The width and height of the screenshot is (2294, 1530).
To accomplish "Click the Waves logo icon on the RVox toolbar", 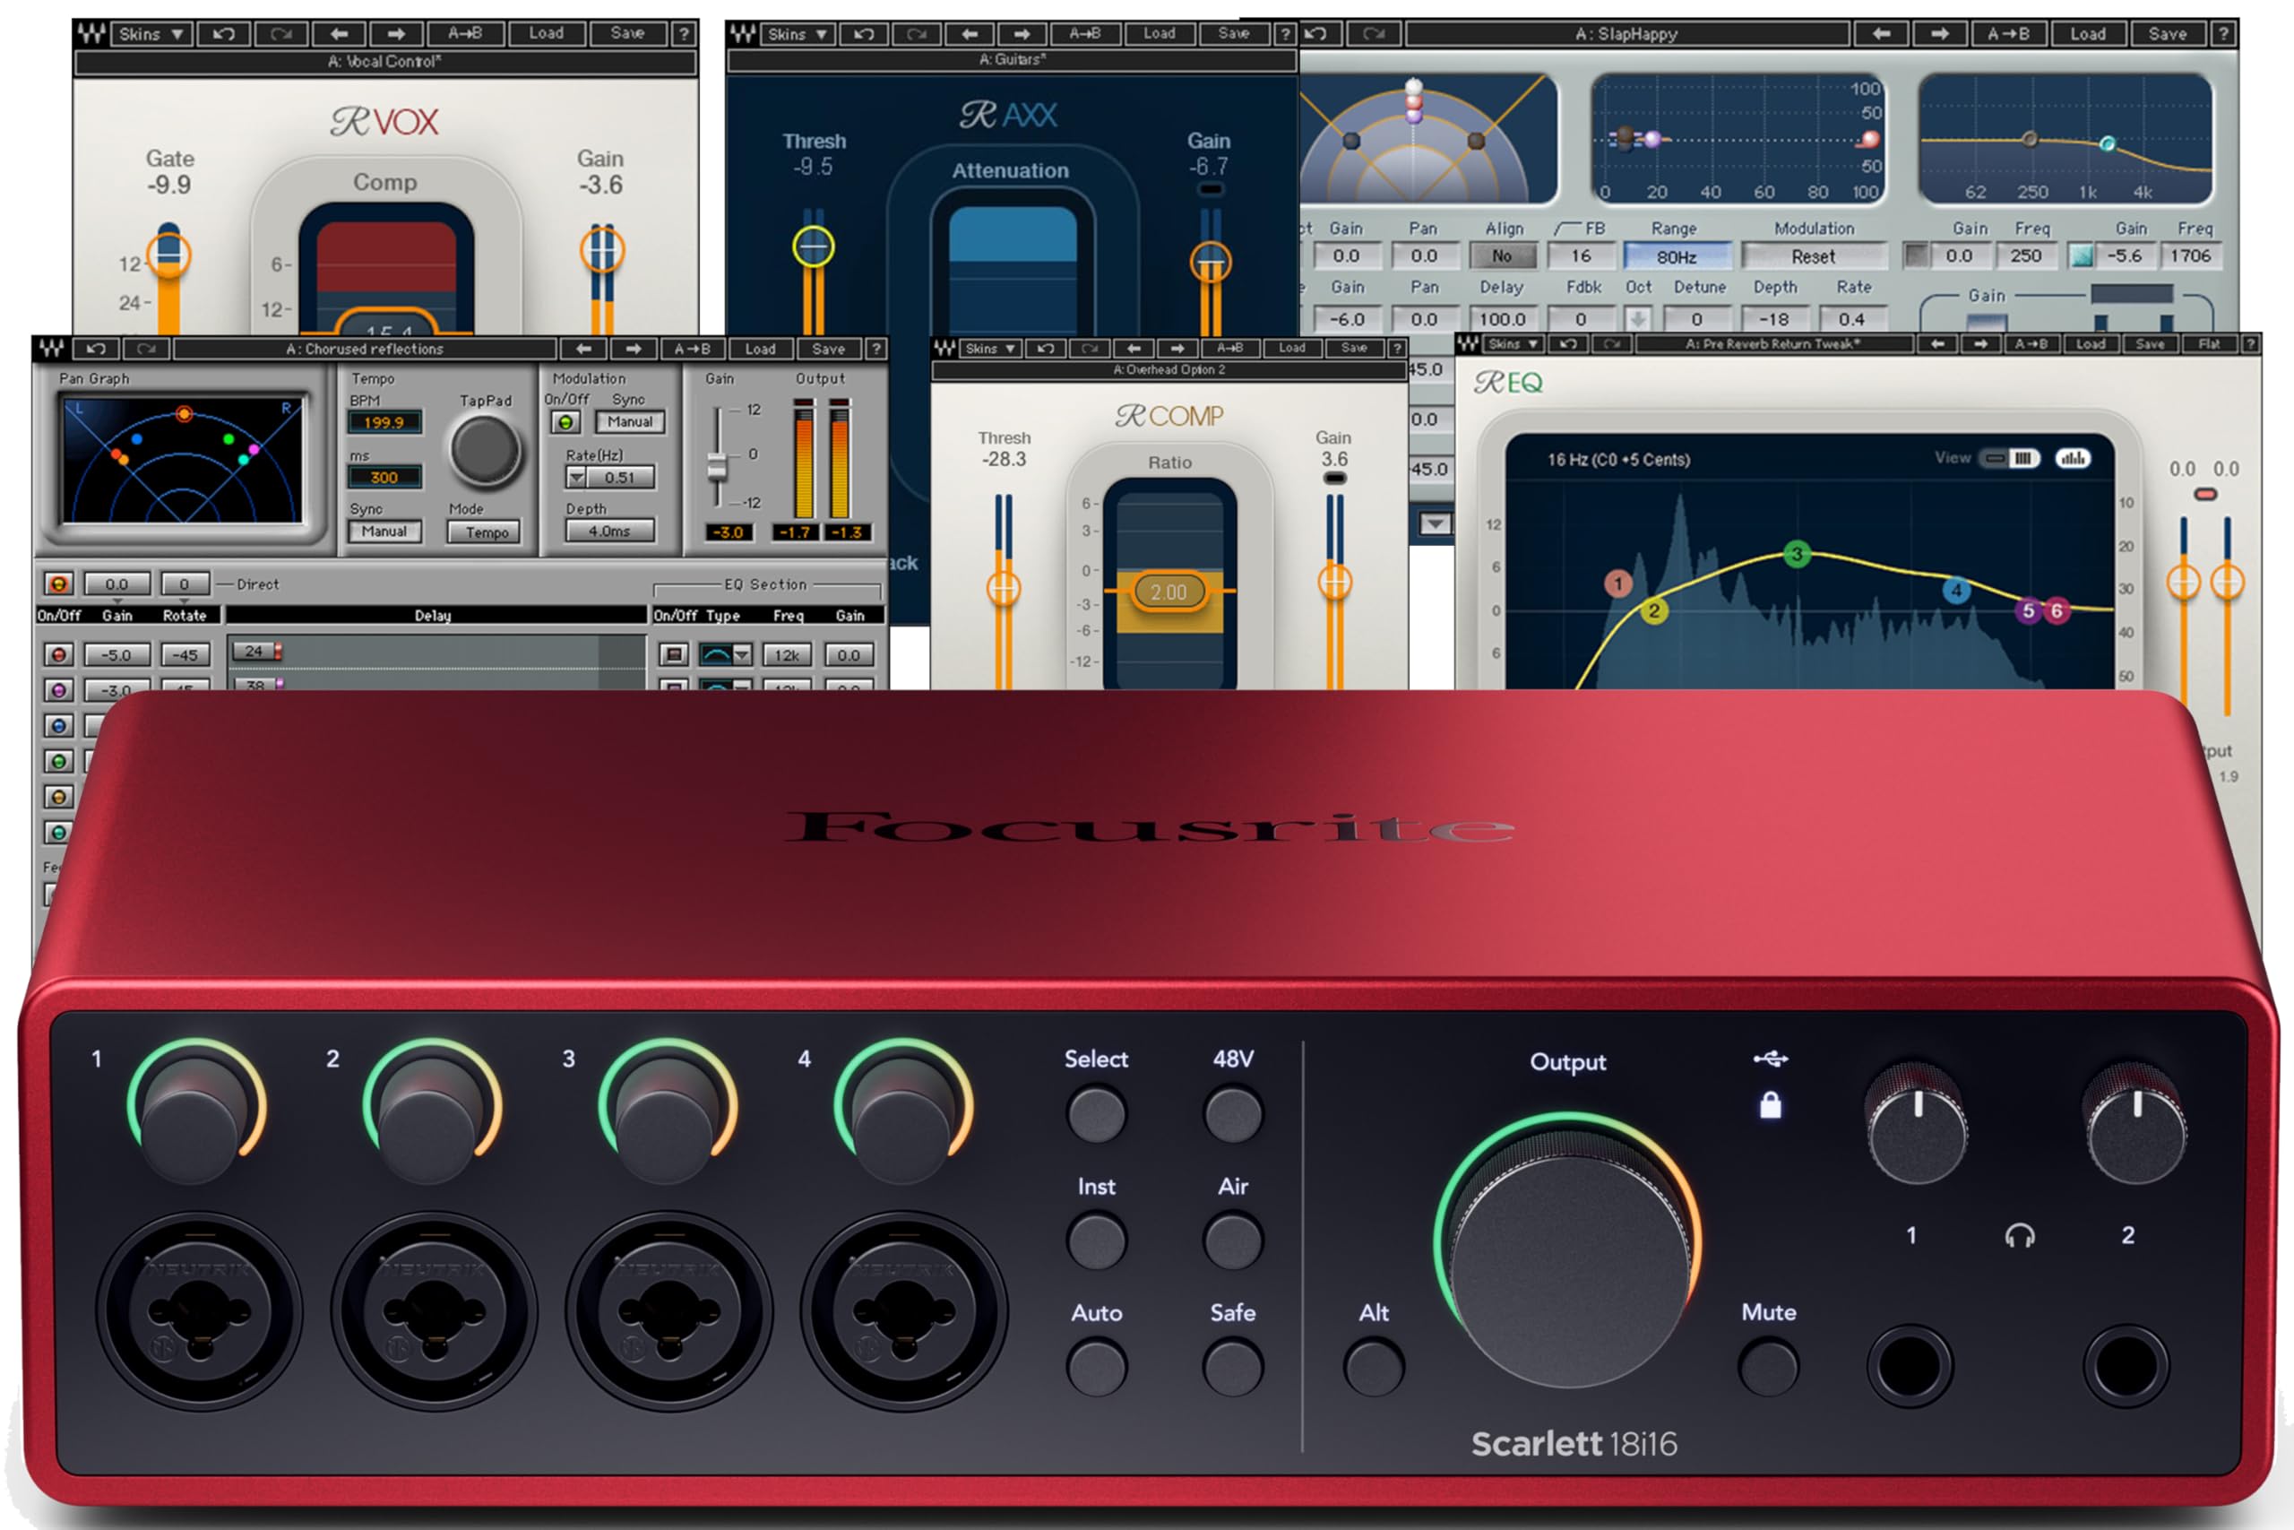I will pos(92,34).
